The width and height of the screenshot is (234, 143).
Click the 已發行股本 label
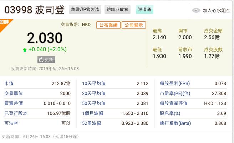pyautogui.click(x=16, y=113)
